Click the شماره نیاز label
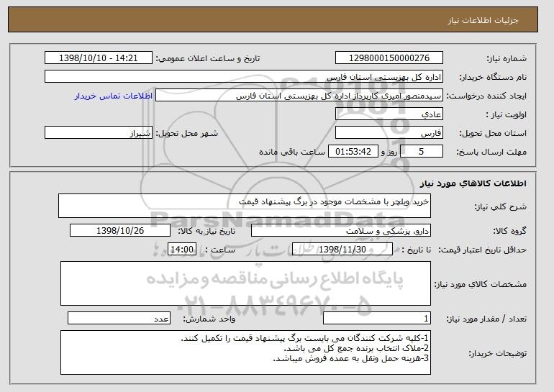554x392 pixels. coord(507,58)
